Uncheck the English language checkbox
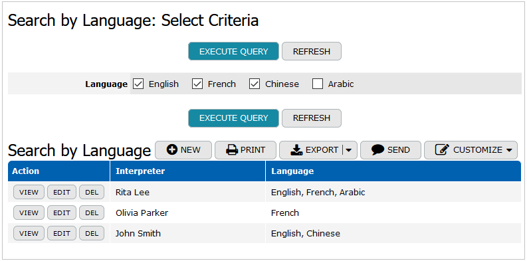527x261 pixels. click(x=138, y=84)
